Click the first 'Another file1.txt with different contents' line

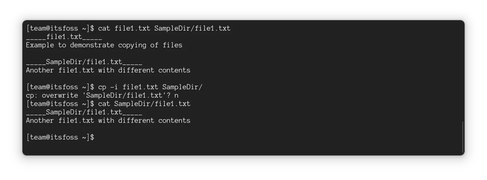(x=108, y=70)
